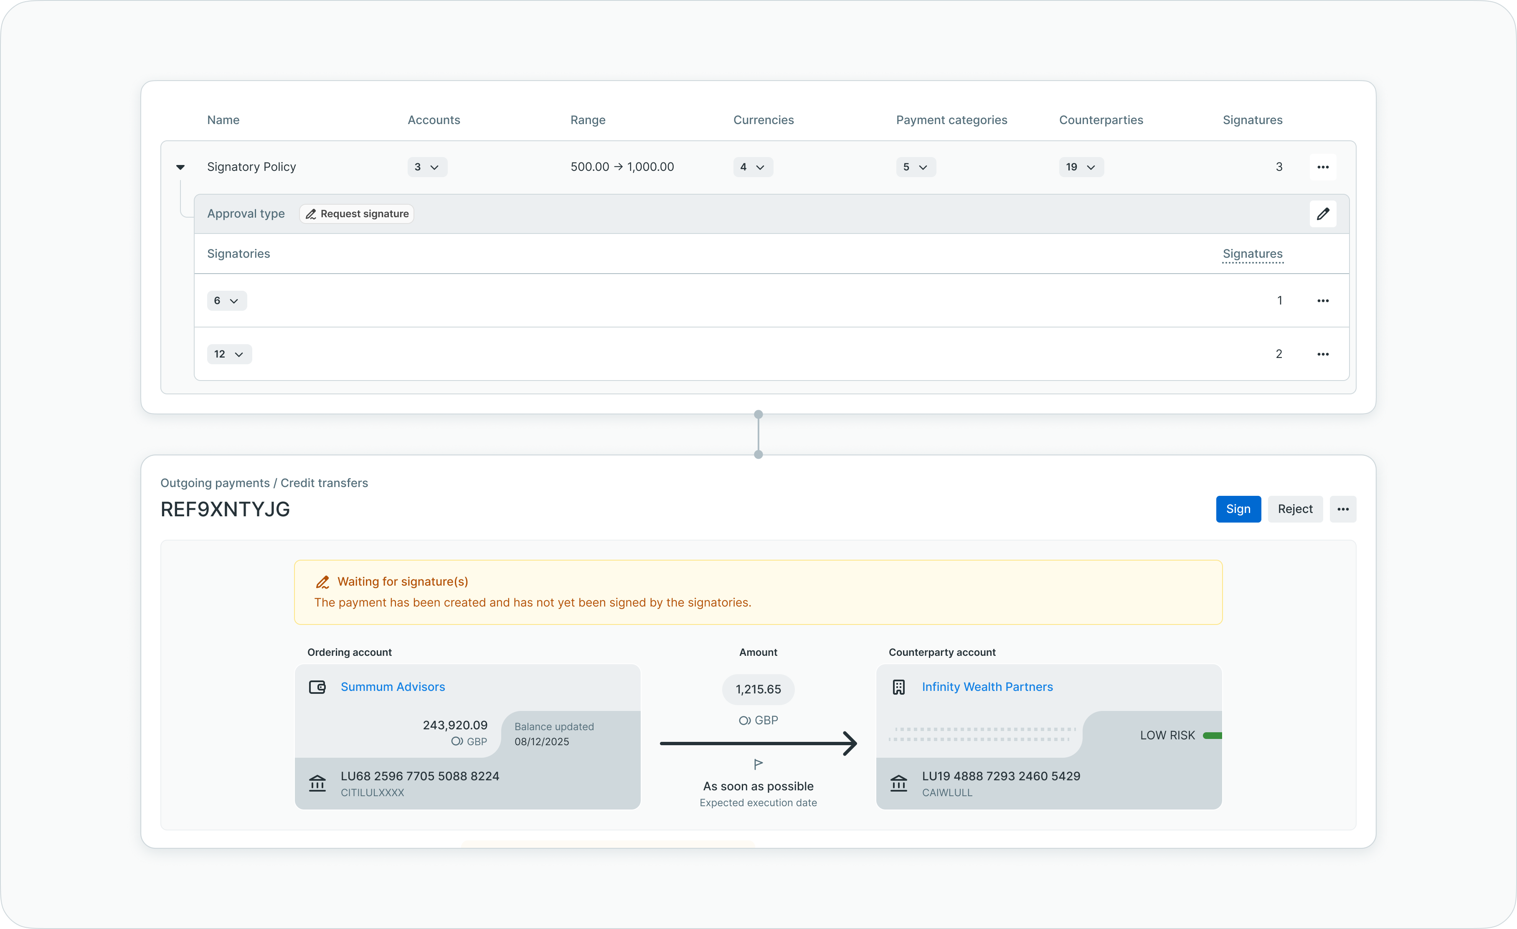The height and width of the screenshot is (929, 1517).
Task: Click the Request signature approval type tag
Action: (357, 213)
